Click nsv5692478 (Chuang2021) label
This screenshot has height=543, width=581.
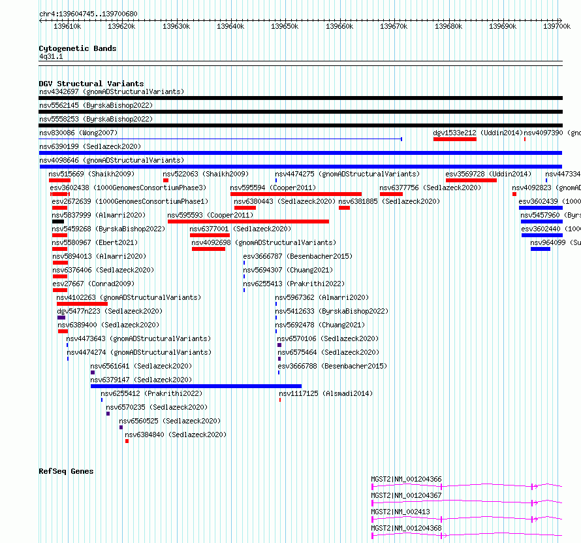coord(320,325)
